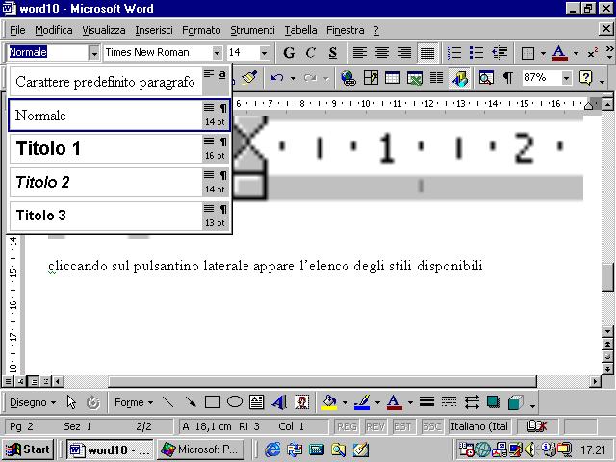Open the 87% zoom dropdown

[566, 78]
